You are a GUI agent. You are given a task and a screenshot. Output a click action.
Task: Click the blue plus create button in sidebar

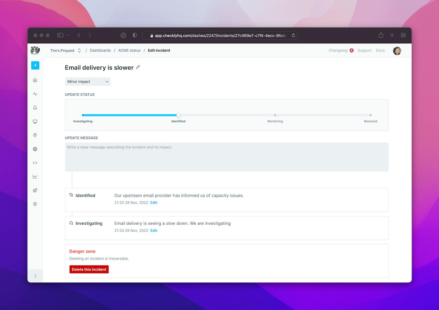(x=35, y=65)
